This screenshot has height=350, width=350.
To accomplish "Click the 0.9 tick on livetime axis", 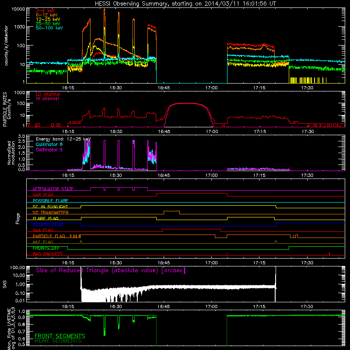I will 21,318.
